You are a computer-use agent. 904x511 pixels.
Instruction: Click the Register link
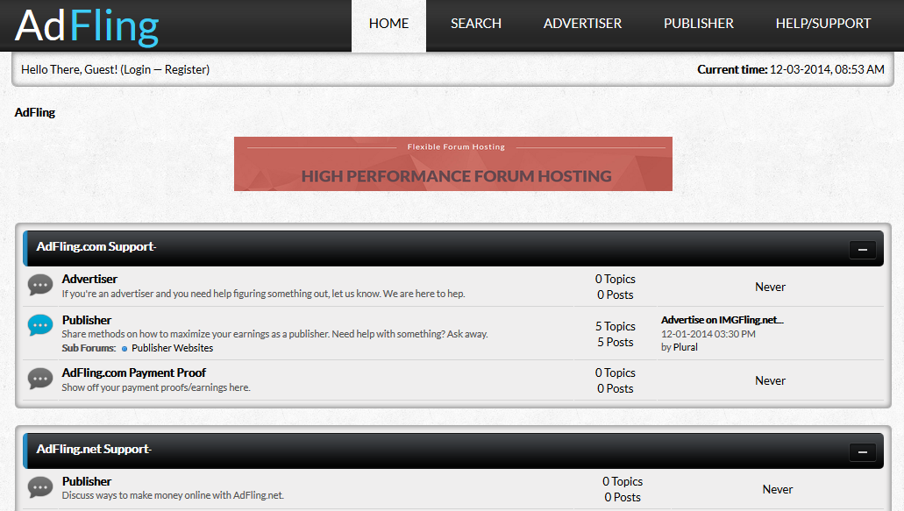tap(185, 70)
